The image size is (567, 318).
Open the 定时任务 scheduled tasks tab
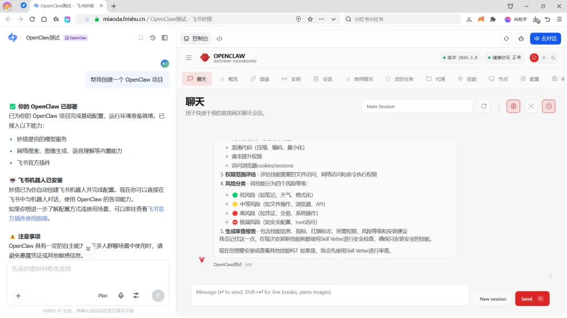[x=399, y=79]
